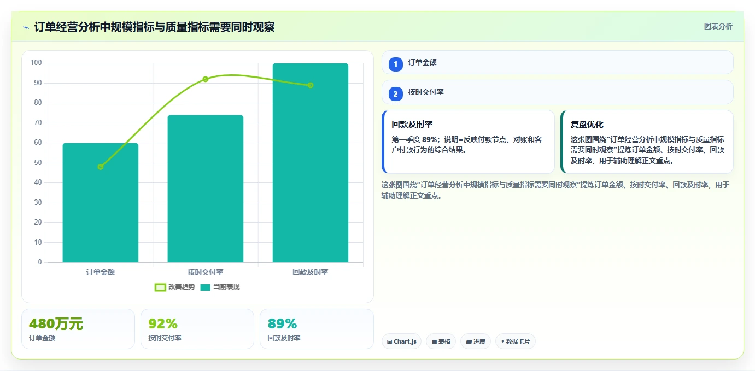This screenshot has height=371, width=755.
Task: Select list item 2 按时交付率
Action: 557,92
